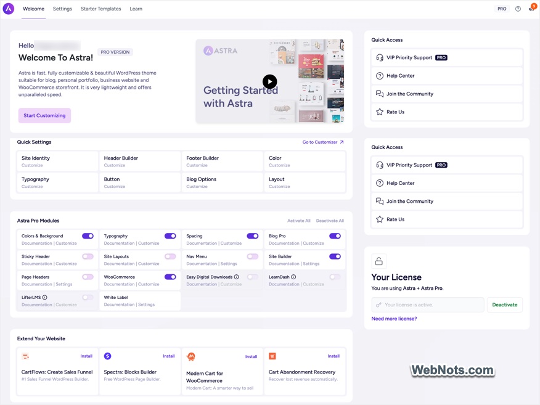Open Site Builder Documentation link
This screenshot has height=405, width=540.
[284, 264]
